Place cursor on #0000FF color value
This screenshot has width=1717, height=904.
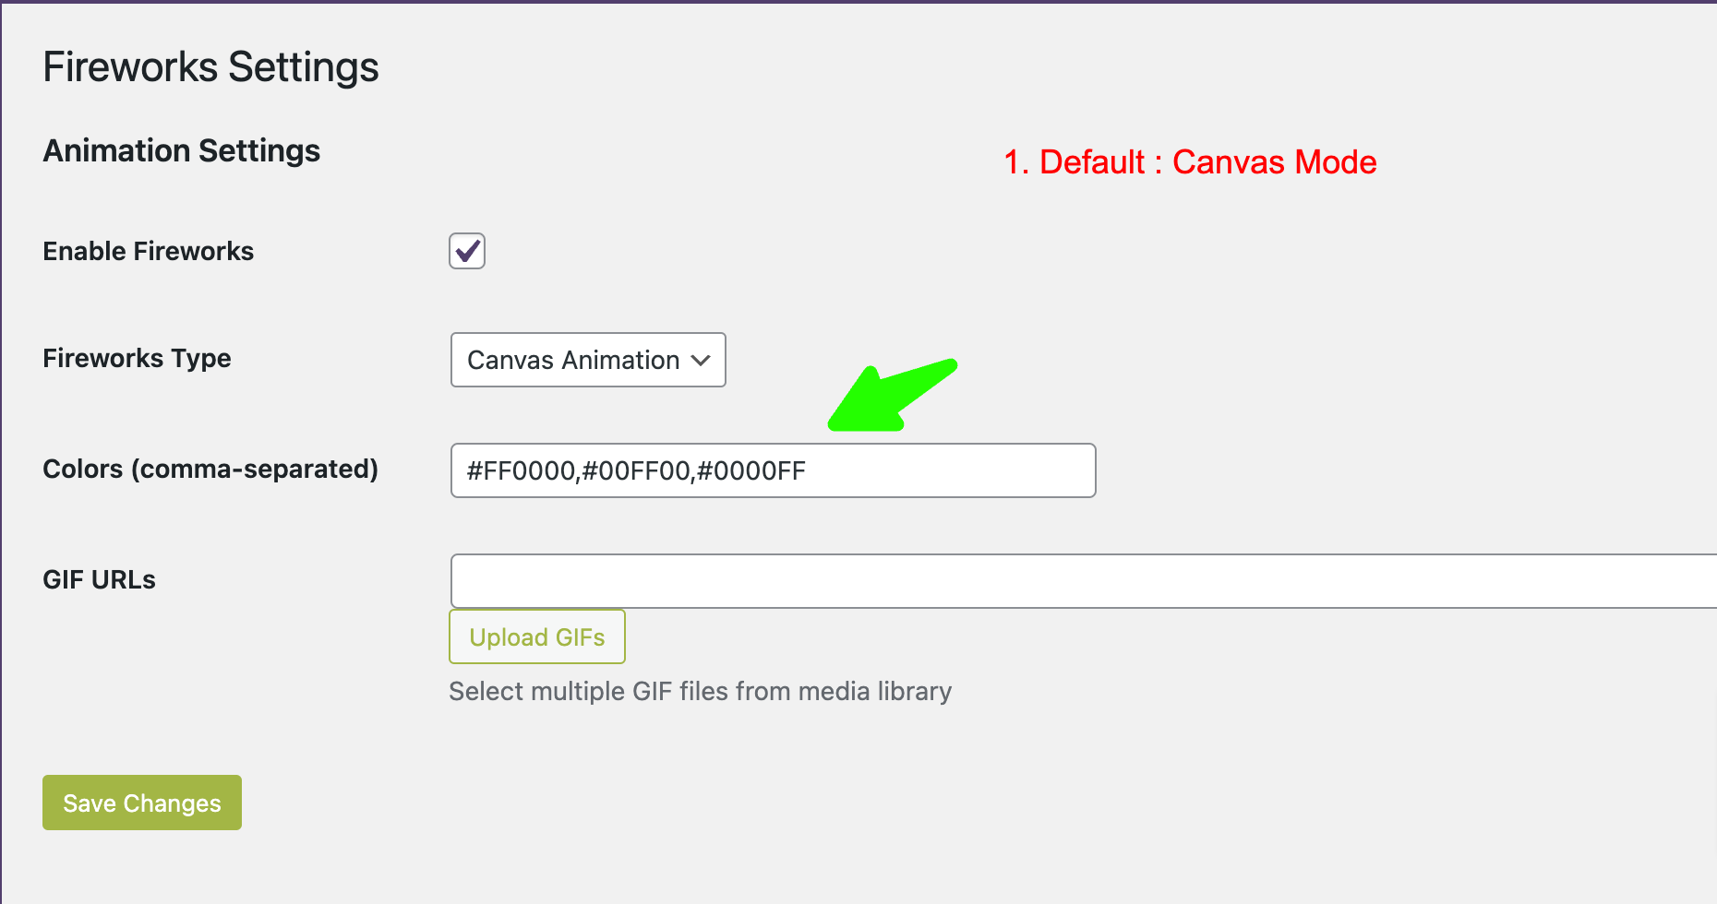pos(751,471)
